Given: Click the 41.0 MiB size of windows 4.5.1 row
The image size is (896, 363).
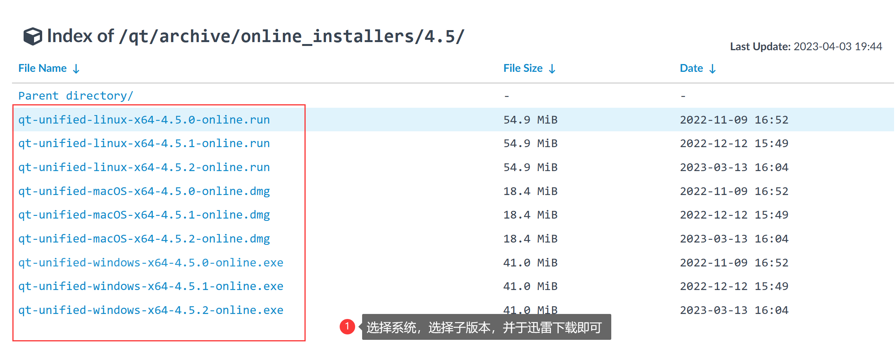Looking at the screenshot, I should tap(530, 286).
